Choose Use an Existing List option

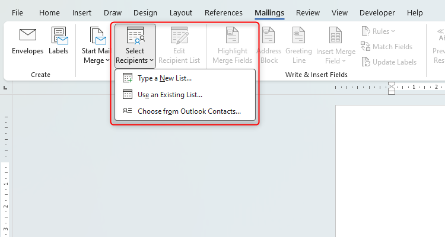(x=185, y=95)
